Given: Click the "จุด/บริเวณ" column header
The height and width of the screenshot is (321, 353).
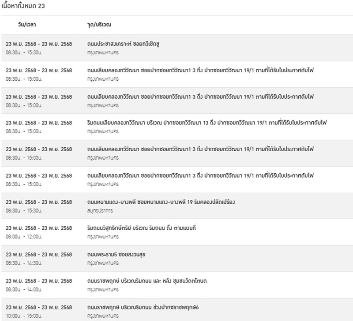Looking at the screenshot, I should (x=99, y=25).
